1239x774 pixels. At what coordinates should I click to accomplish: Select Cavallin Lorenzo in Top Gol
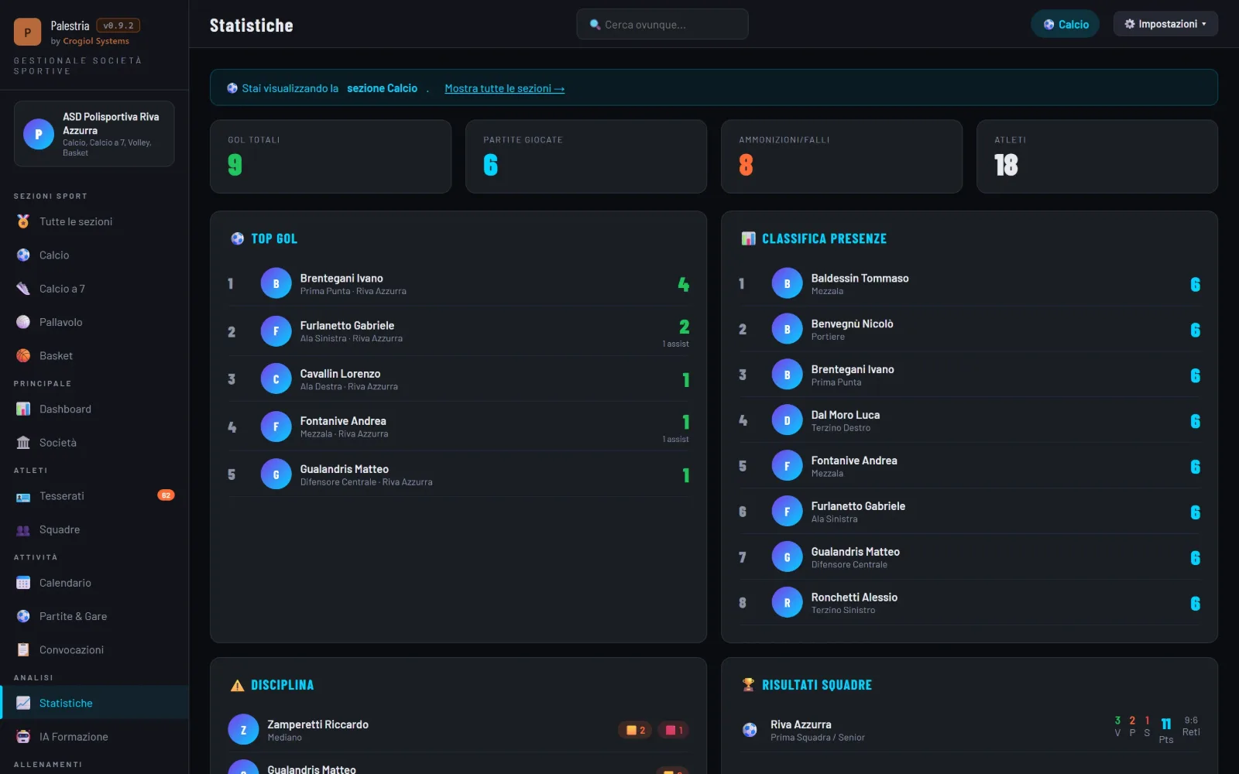click(458, 379)
